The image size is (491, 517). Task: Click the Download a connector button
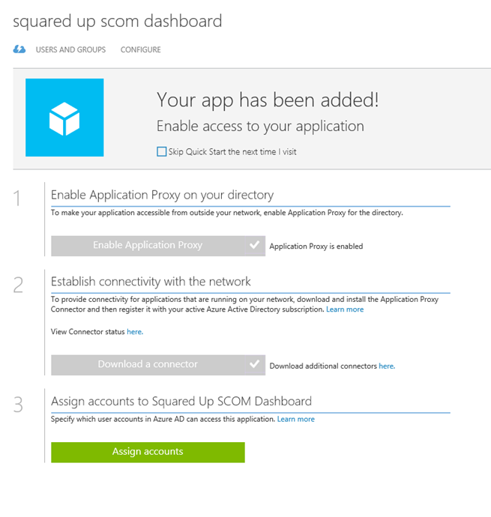pyautogui.click(x=148, y=365)
